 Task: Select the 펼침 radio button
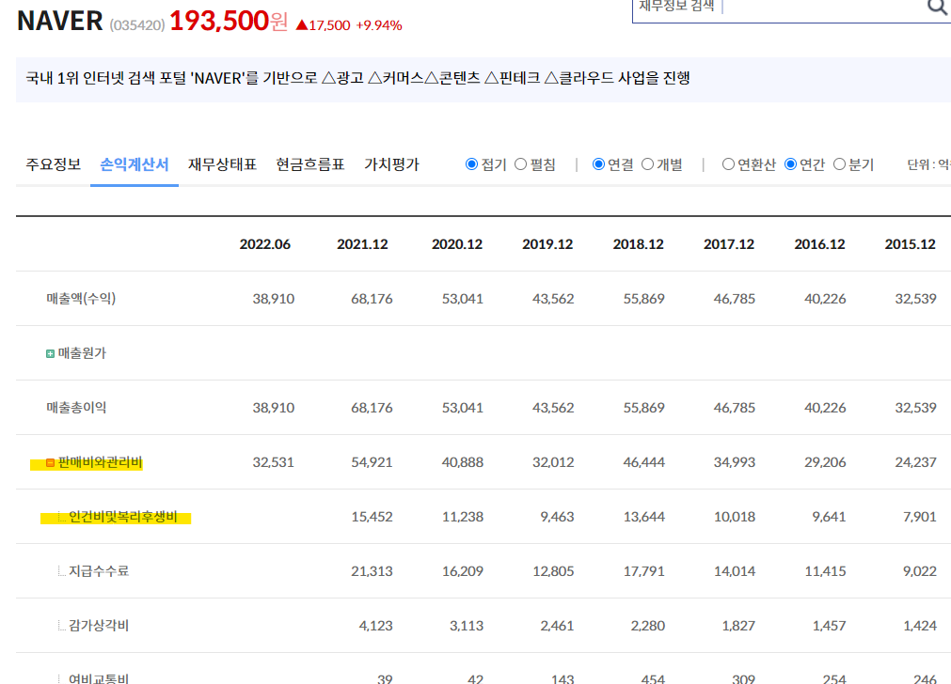click(522, 163)
